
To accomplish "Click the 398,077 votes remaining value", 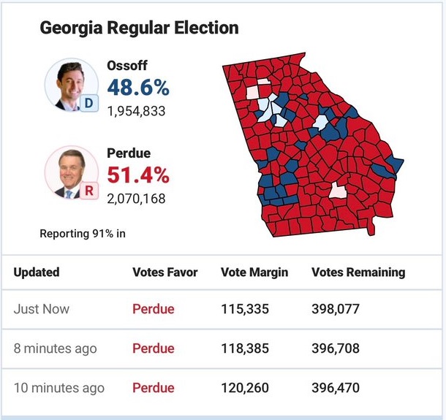I will [336, 309].
